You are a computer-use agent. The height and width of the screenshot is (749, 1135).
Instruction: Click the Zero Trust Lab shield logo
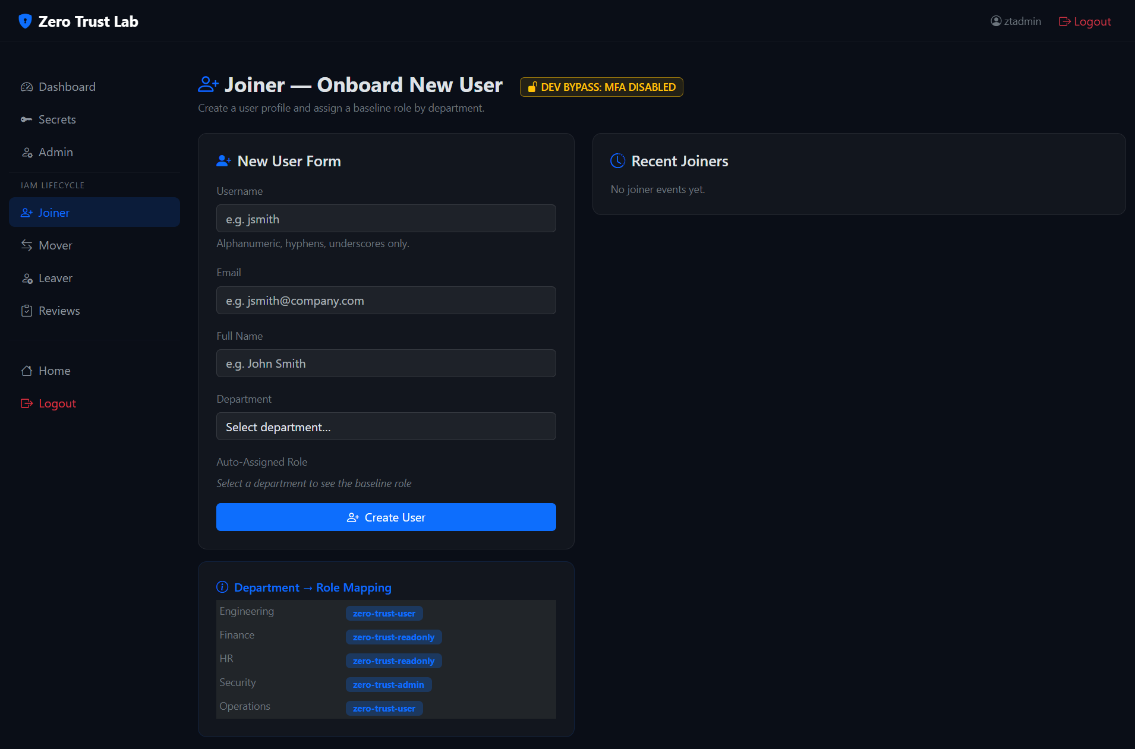[25, 21]
